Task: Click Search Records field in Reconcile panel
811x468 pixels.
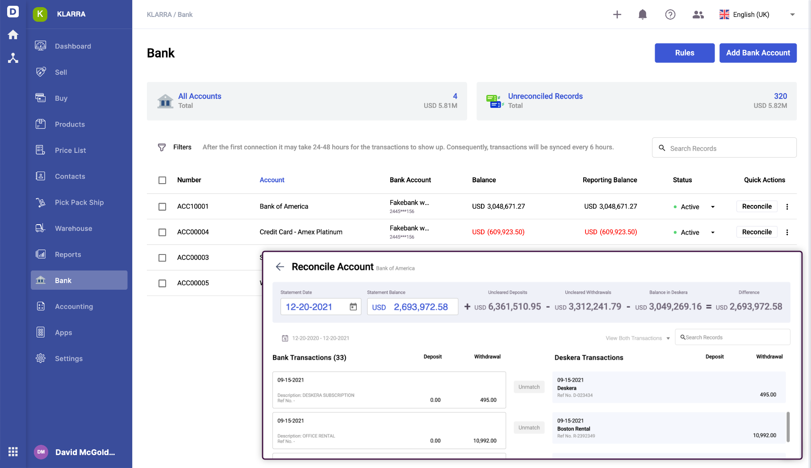Action: point(732,337)
